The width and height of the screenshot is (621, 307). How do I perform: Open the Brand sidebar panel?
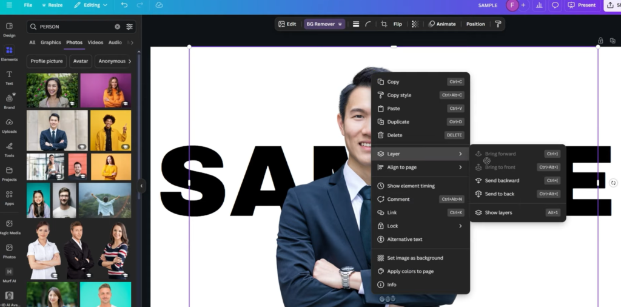9,101
